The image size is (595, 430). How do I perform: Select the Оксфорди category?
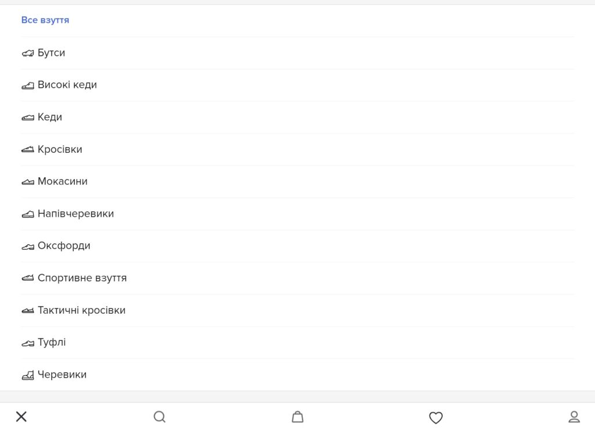tap(64, 245)
